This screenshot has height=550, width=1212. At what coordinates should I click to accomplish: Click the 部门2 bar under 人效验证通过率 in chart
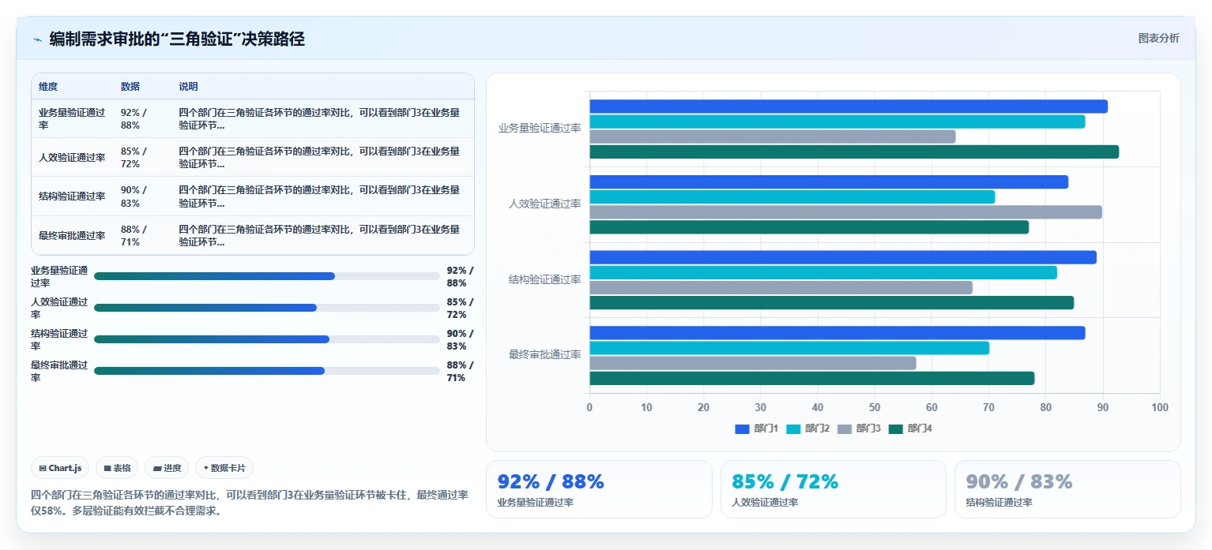click(792, 197)
